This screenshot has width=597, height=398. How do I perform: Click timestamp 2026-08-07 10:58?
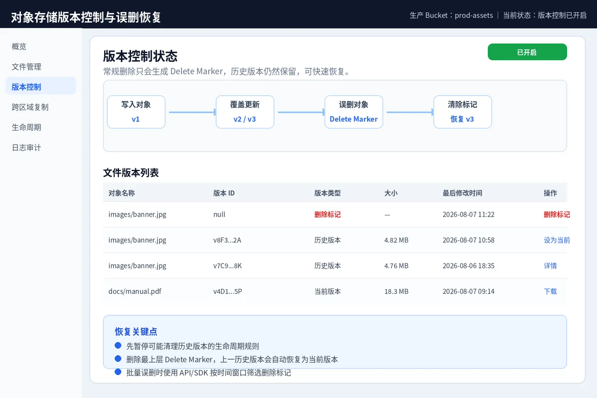(468, 240)
